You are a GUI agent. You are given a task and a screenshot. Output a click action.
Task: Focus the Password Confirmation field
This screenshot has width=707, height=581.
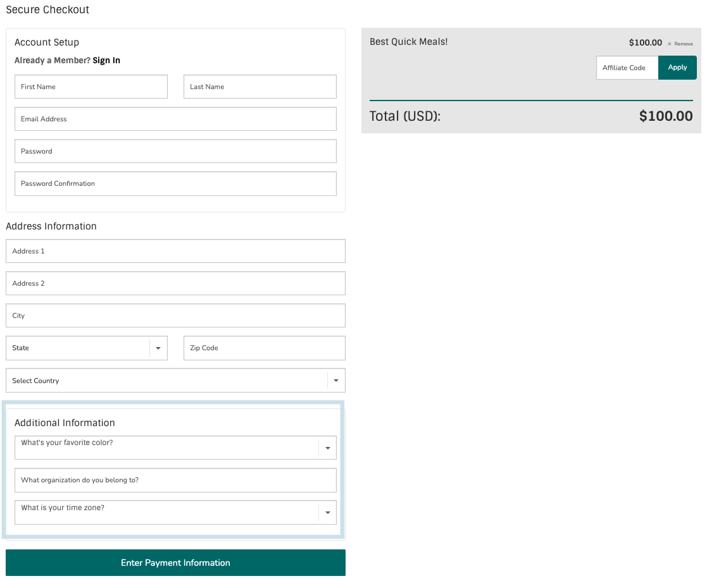tap(175, 184)
